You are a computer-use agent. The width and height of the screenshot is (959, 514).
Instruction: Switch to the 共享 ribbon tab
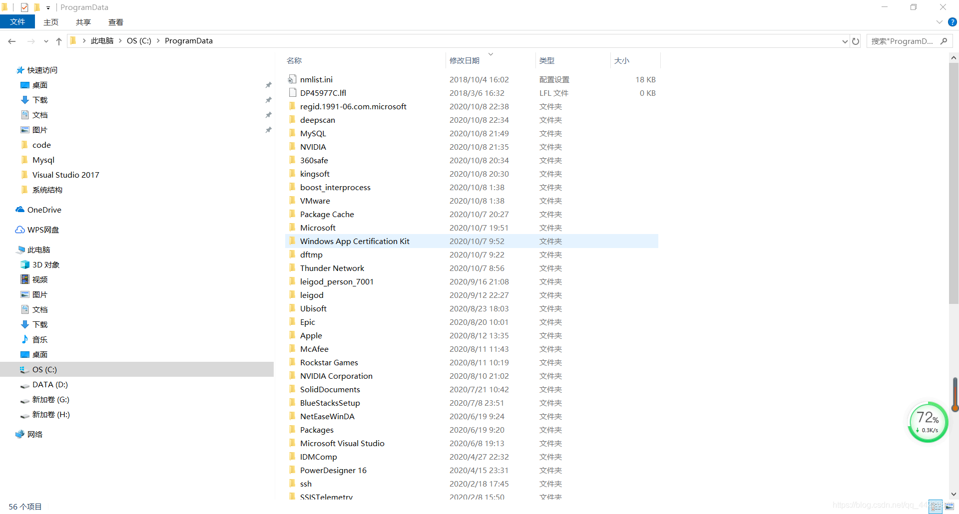pyautogui.click(x=83, y=22)
